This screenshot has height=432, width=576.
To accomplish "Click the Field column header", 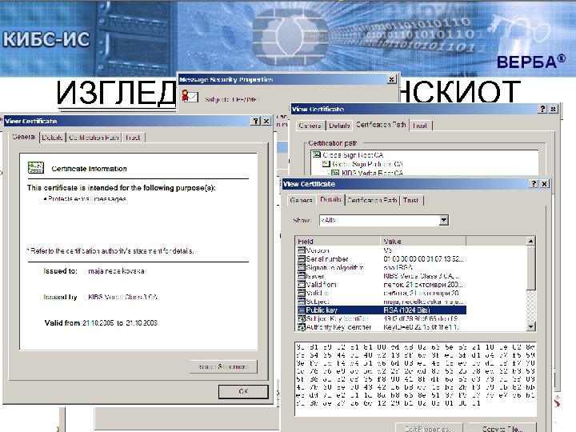I will point(338,241).
